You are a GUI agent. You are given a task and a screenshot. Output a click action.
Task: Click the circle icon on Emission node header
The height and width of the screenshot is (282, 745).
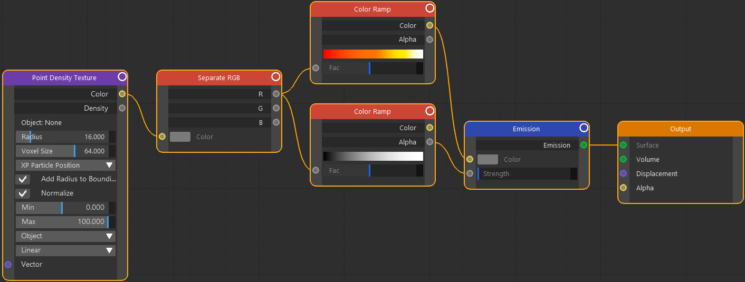(x=584, y=128)
